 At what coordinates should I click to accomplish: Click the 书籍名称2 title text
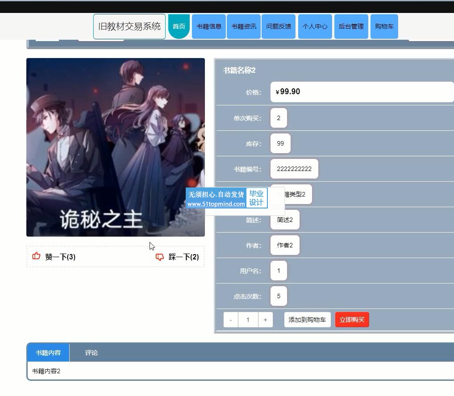(239, 70)
